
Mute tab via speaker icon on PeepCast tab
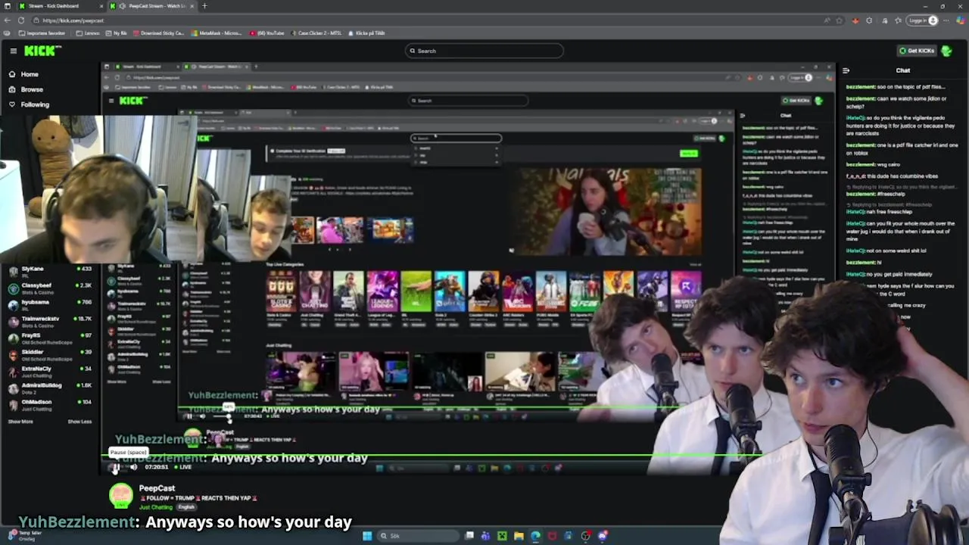(122, 6)
